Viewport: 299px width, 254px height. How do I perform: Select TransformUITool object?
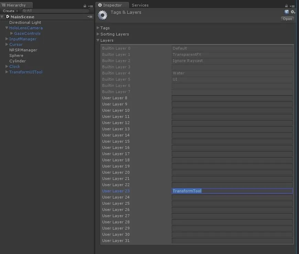pos(26,72)
